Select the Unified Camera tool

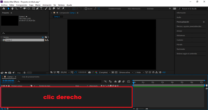25,9
